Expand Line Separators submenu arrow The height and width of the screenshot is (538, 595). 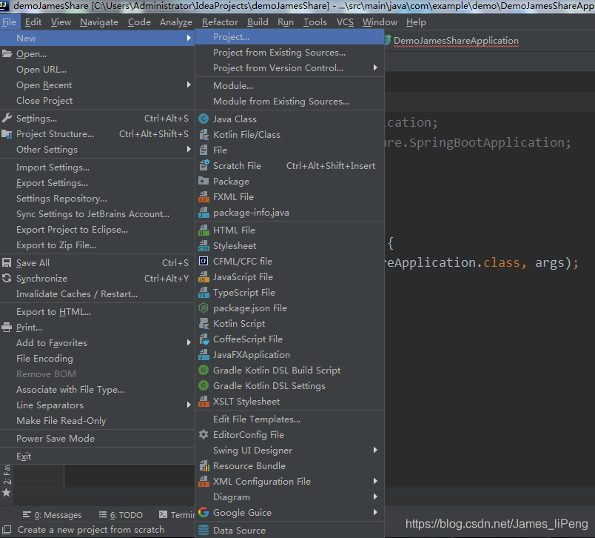189,405
